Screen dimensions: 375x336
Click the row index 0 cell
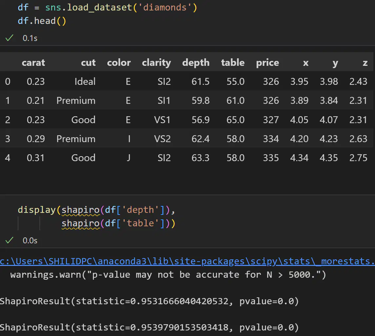(8, 82)
